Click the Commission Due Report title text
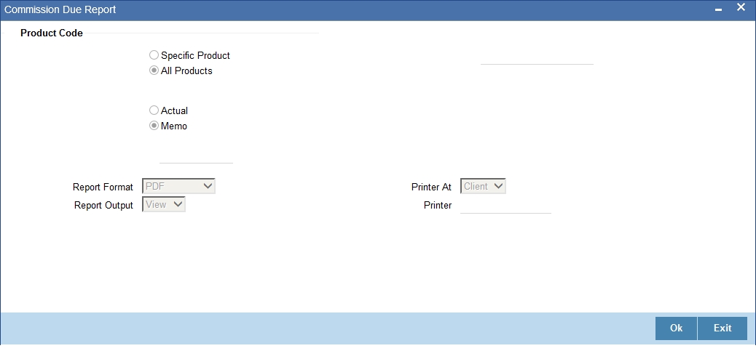The image size is (756, 351). pyautogui.click(x=60, y=9)
